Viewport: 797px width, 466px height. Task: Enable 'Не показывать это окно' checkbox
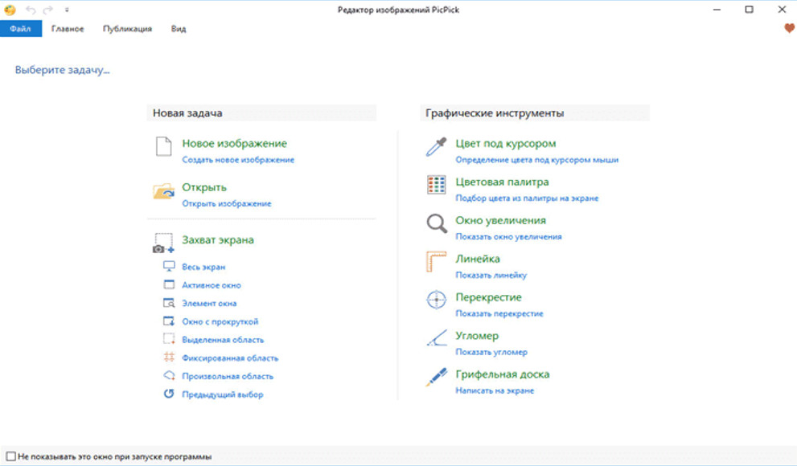pyautogui.click(x=11, y=456)
